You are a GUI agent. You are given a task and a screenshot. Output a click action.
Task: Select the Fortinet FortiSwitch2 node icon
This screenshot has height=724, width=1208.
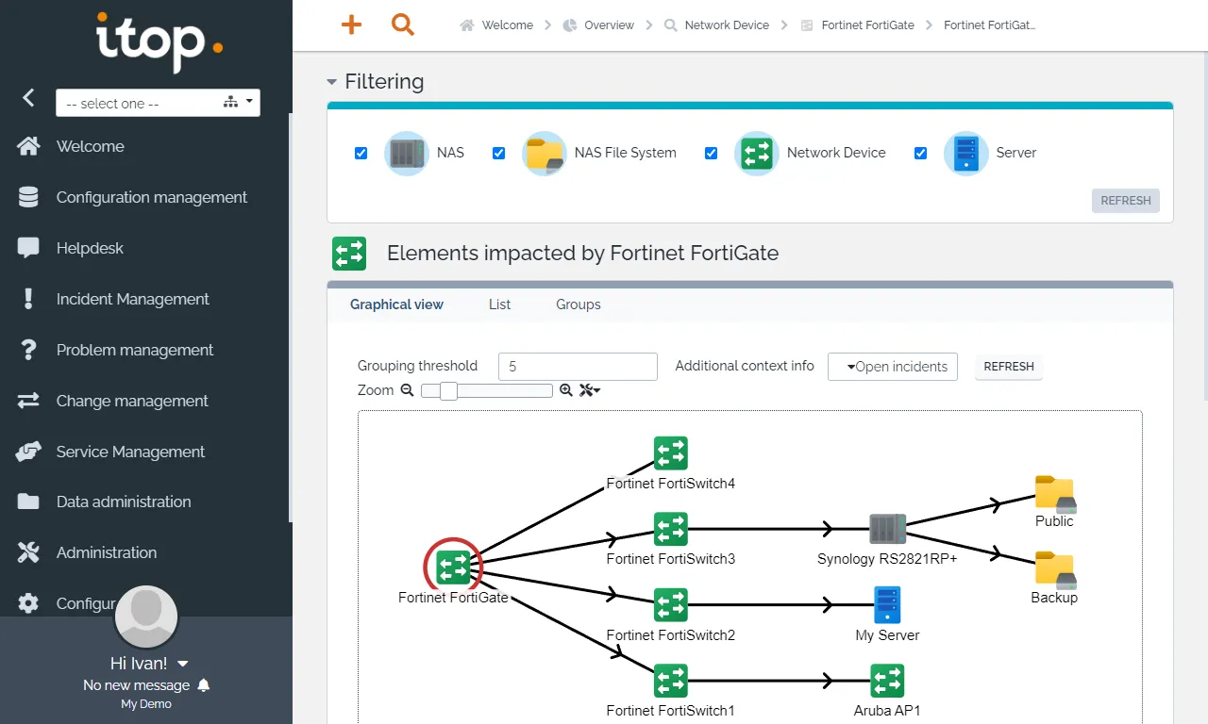point(671,605)
